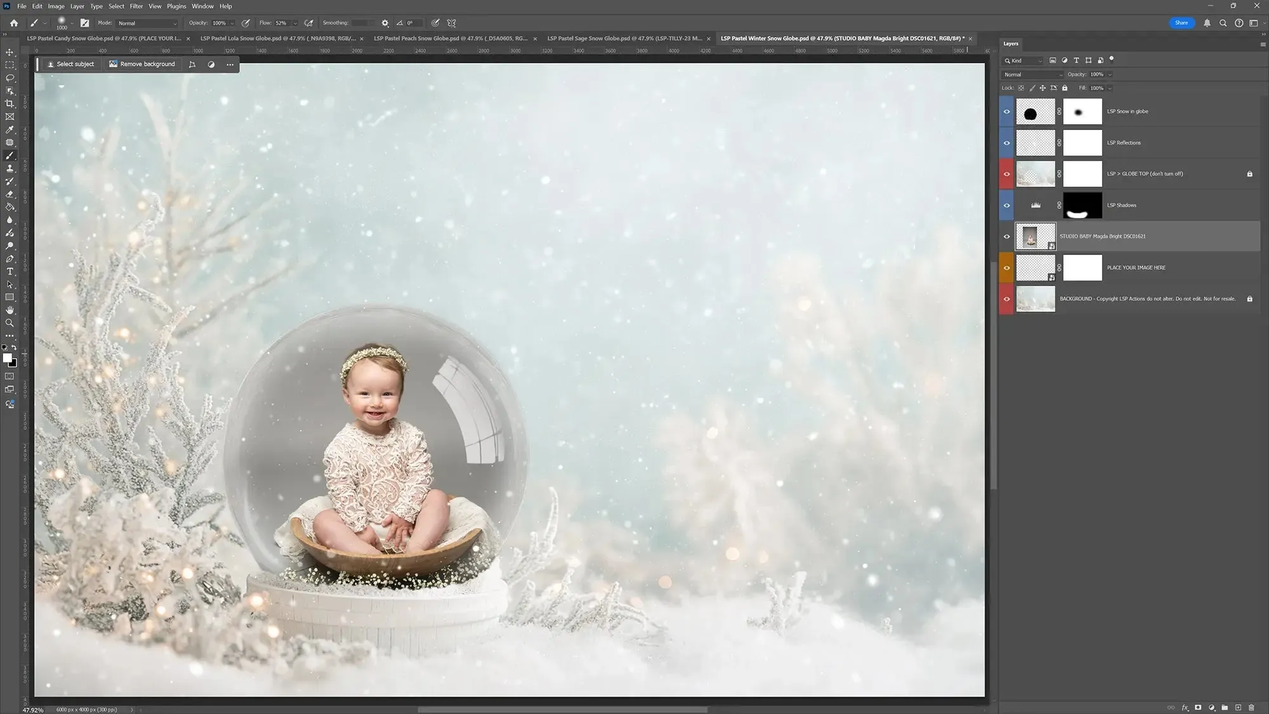The image size is (1269, 714).
Task: Switch to LSP Pastel Peach Snow Globe tab
Action: (450, 38)
